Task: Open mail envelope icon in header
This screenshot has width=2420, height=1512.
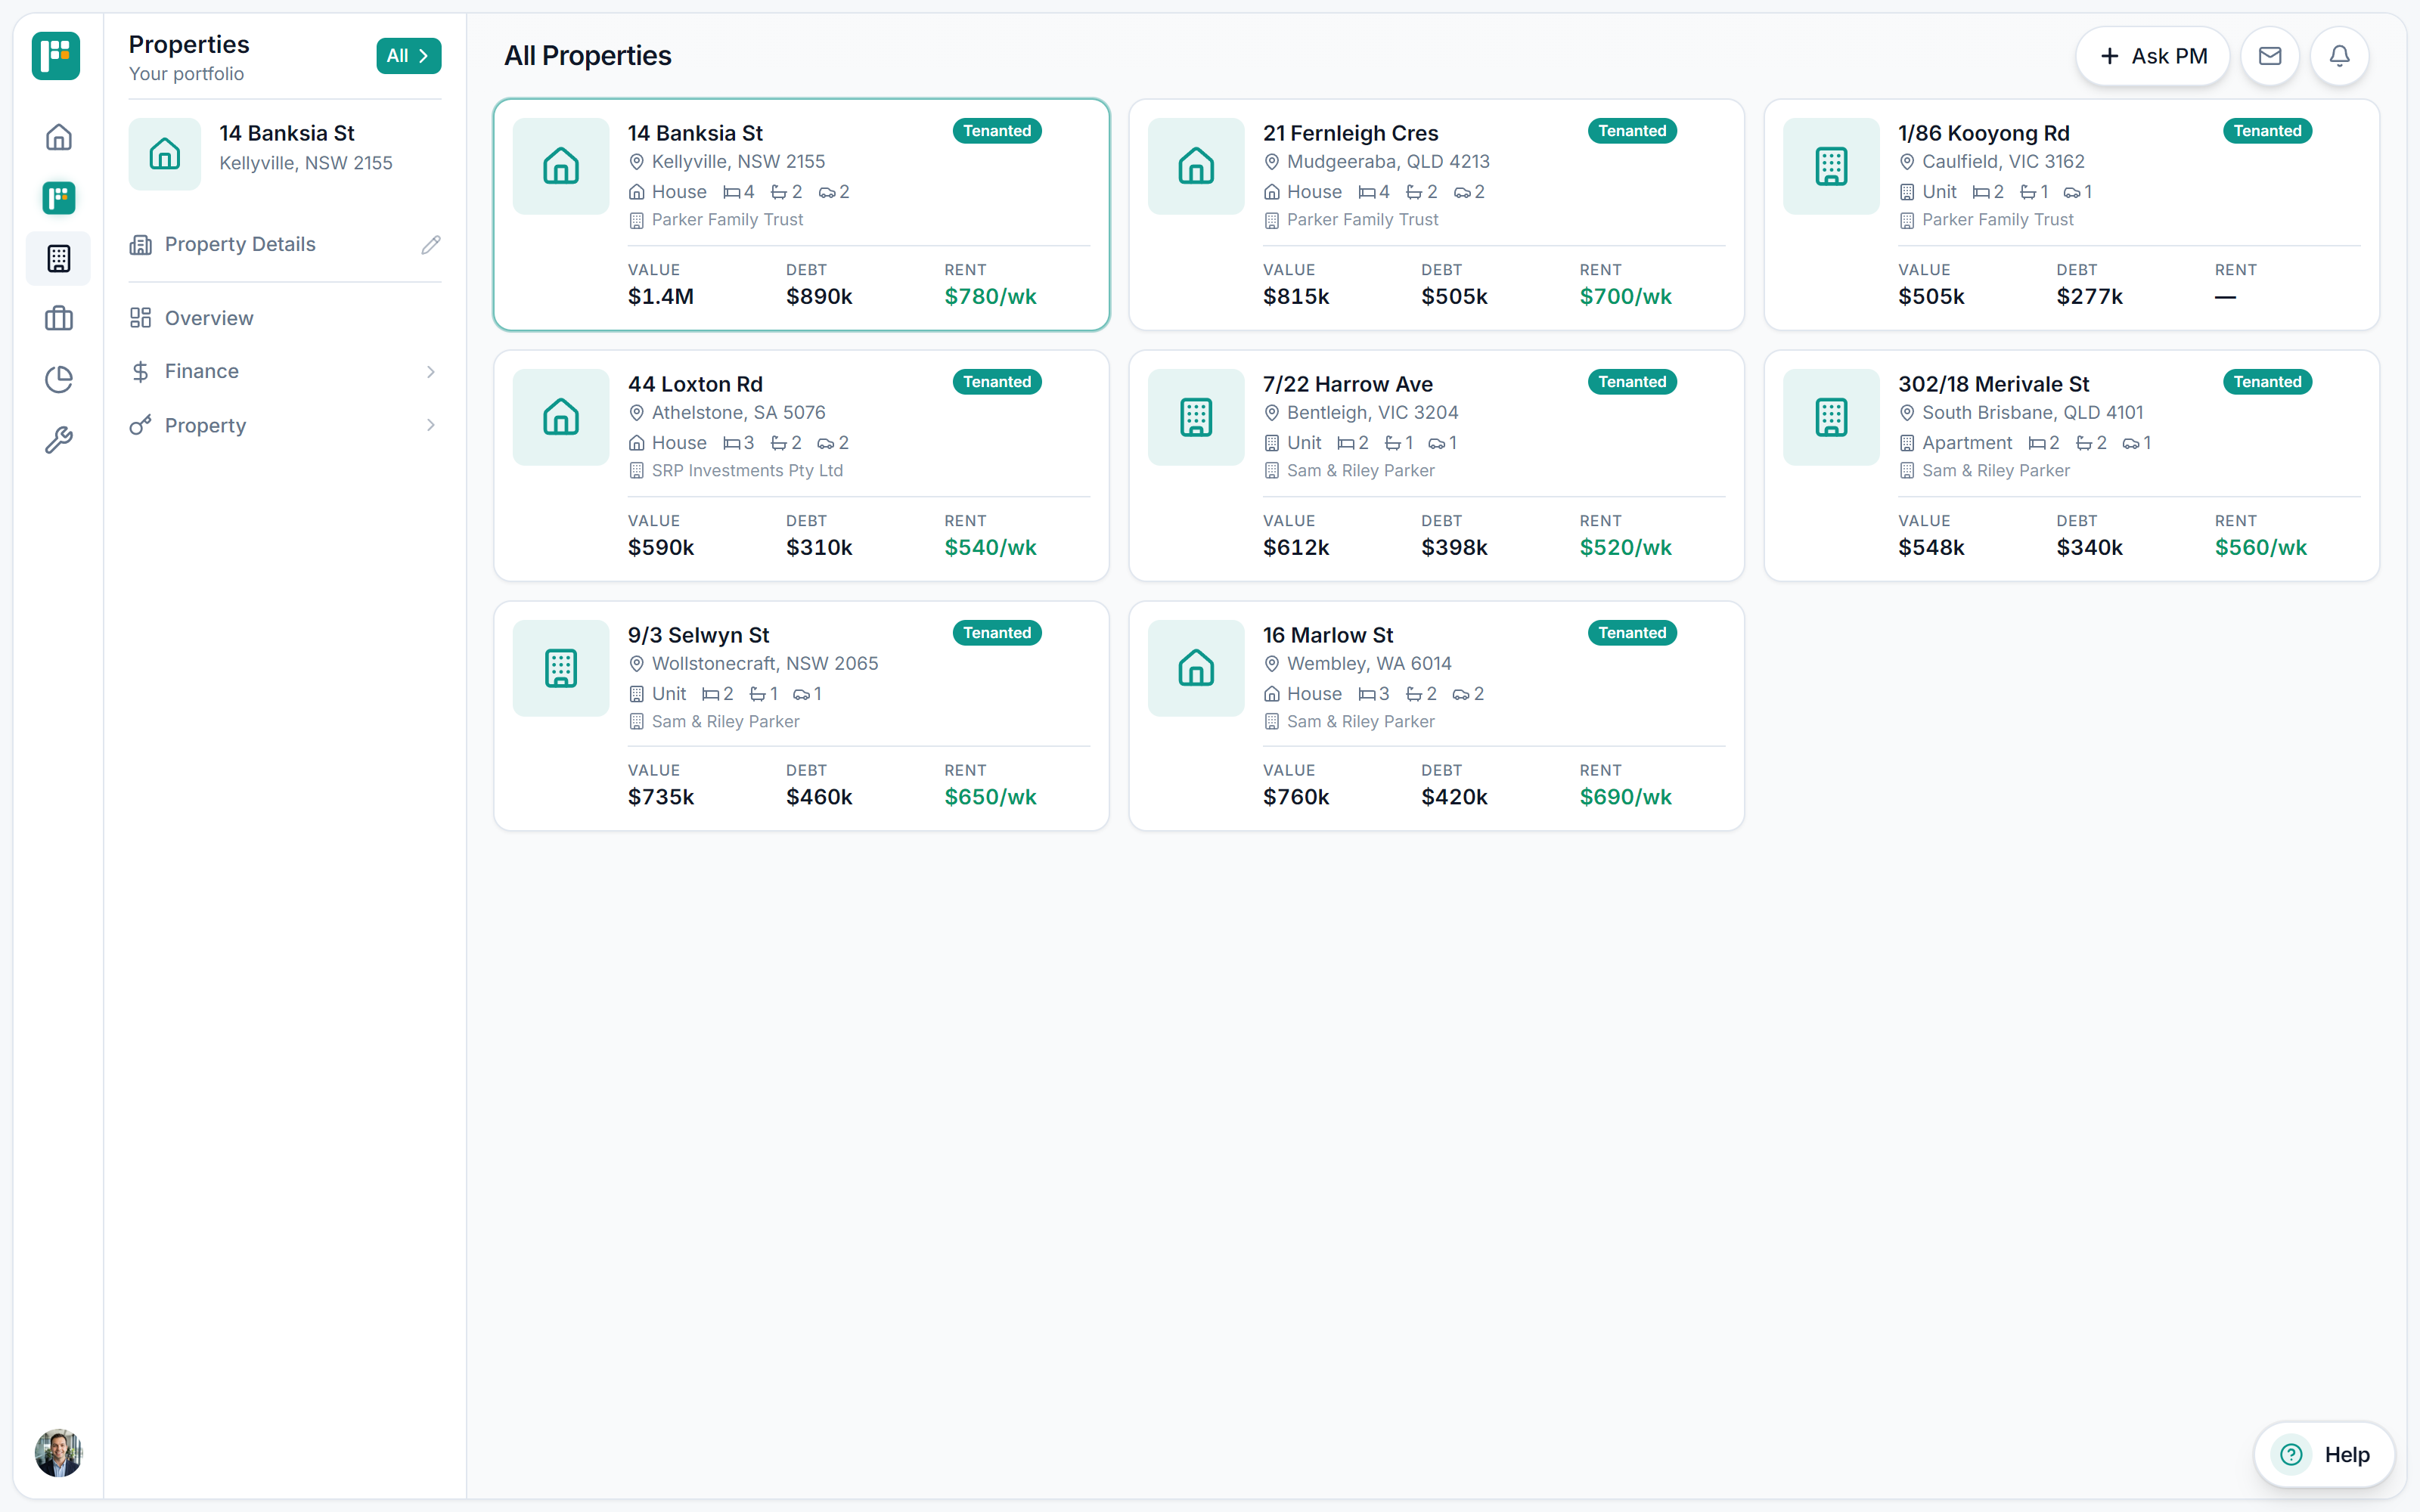Action: pos(2270,56)
